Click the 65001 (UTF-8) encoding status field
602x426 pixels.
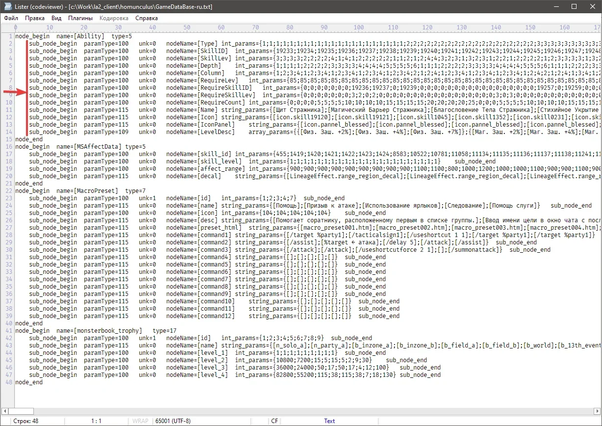(173, 421)
